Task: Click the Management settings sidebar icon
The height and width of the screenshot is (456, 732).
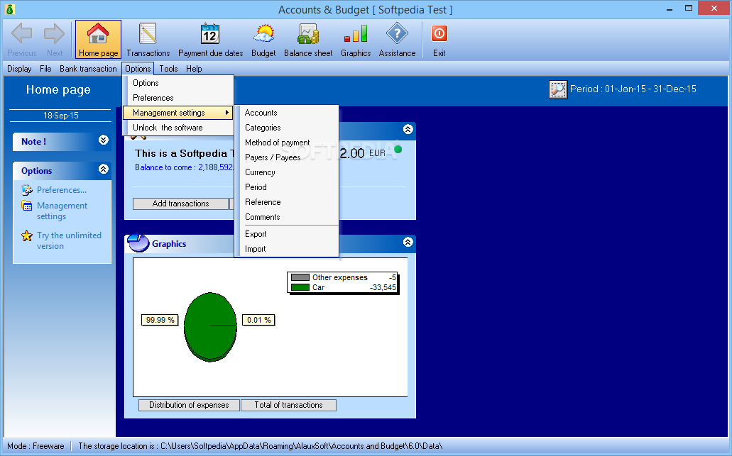Action: coord(27,206)
